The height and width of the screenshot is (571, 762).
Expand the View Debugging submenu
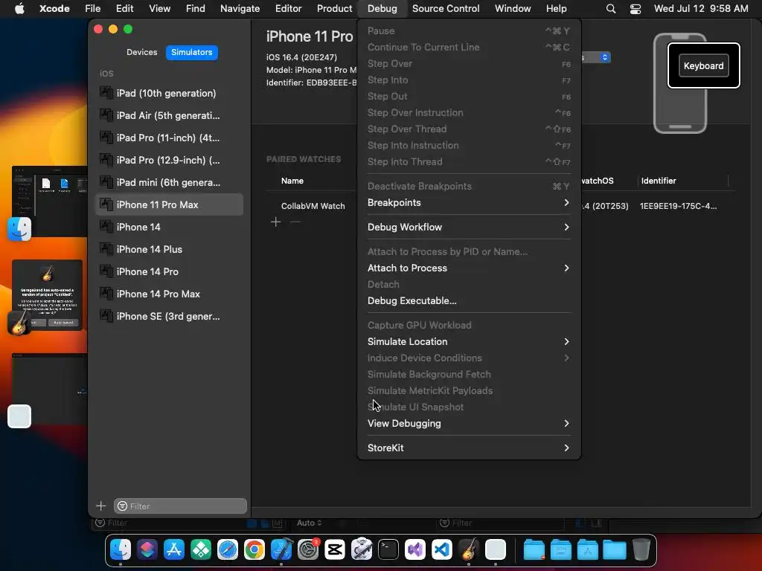coord(469,423)
